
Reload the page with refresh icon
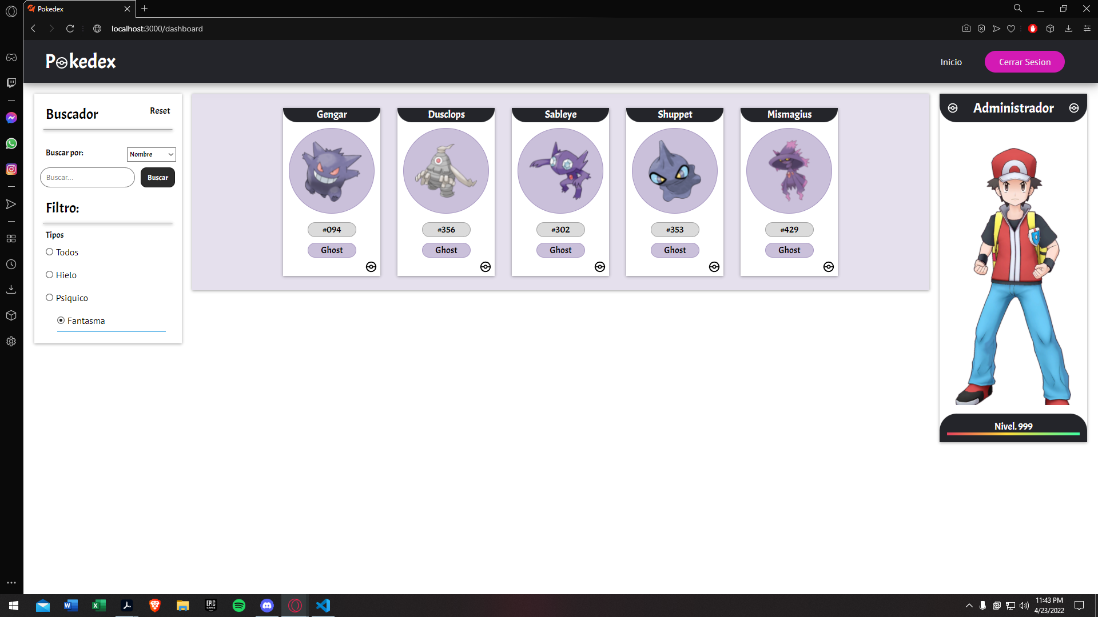70,29
